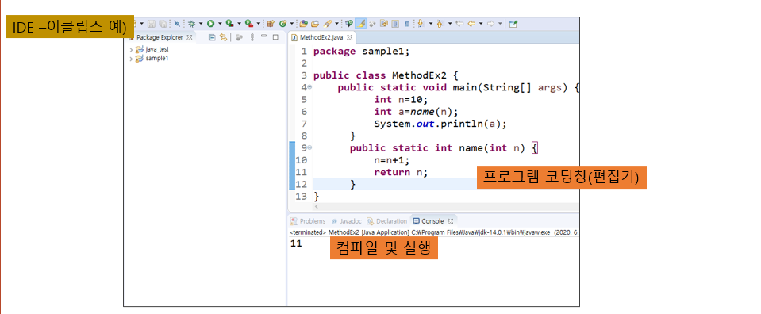
Task: Select the sample1 project
Action: point(157,59)
